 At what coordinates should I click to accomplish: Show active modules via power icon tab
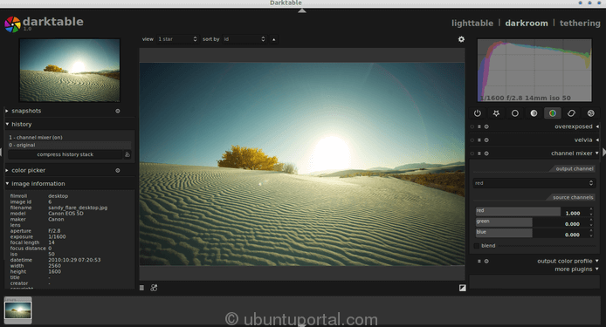click(478, 113)
